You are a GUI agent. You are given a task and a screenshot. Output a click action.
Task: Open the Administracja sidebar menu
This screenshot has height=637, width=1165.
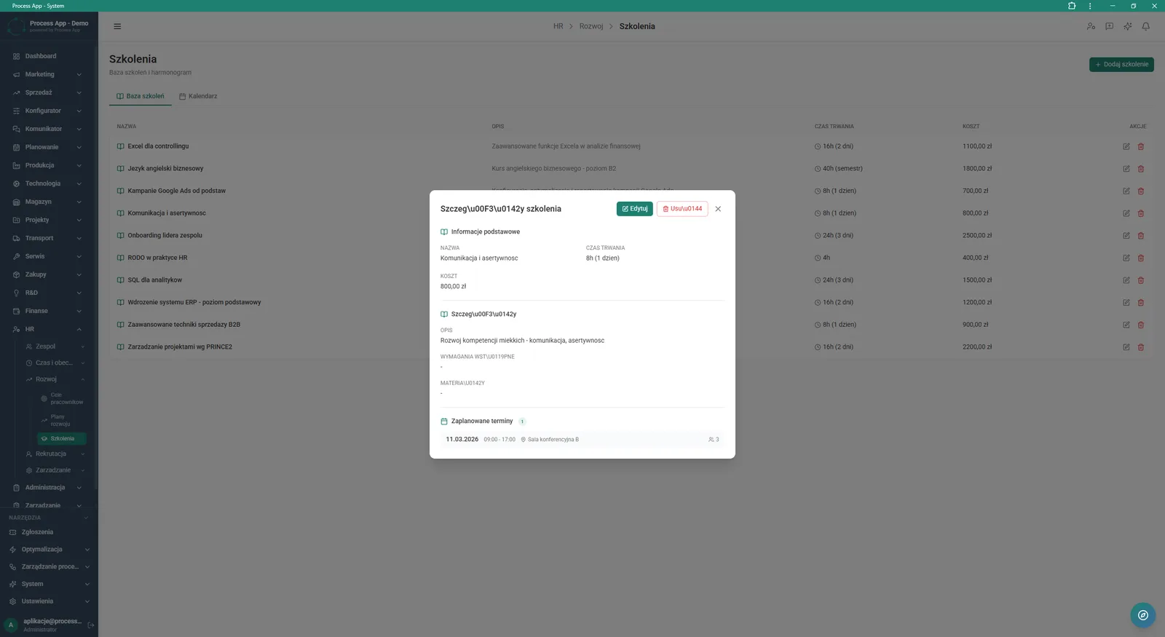[48, 488]
